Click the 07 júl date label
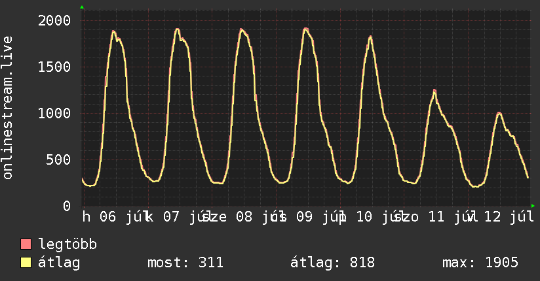This screenshot has height=281, width=540. 188,217
